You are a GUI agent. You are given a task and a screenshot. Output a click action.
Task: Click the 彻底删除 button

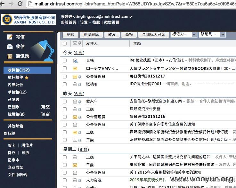point(91,35)
